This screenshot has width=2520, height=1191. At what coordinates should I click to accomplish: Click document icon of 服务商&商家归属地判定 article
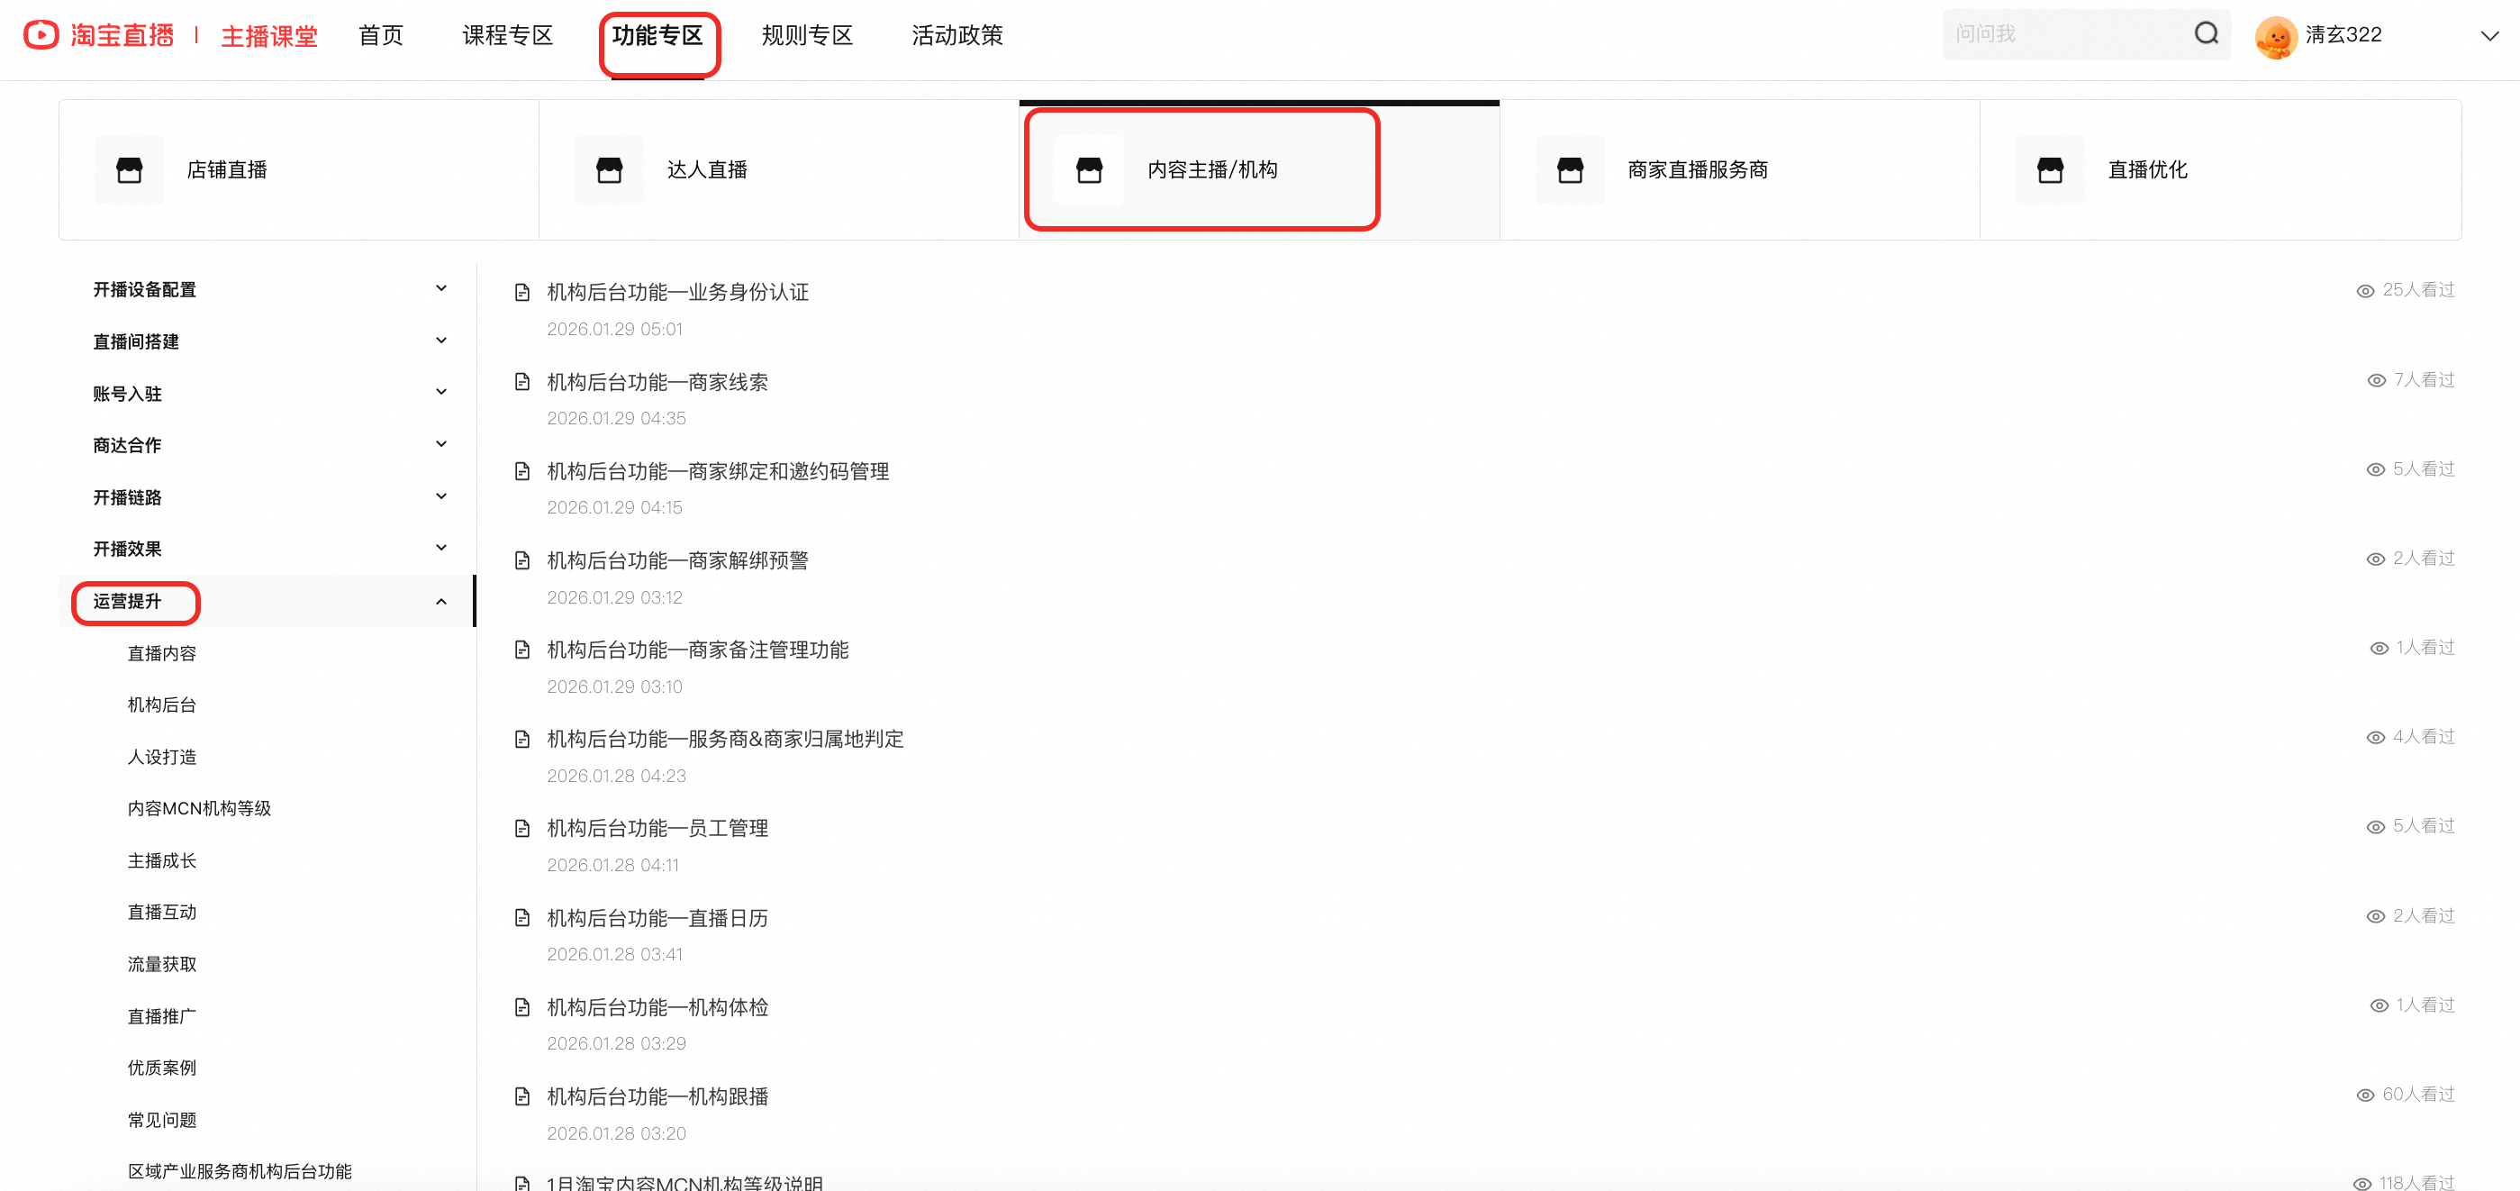click(522, 738)
